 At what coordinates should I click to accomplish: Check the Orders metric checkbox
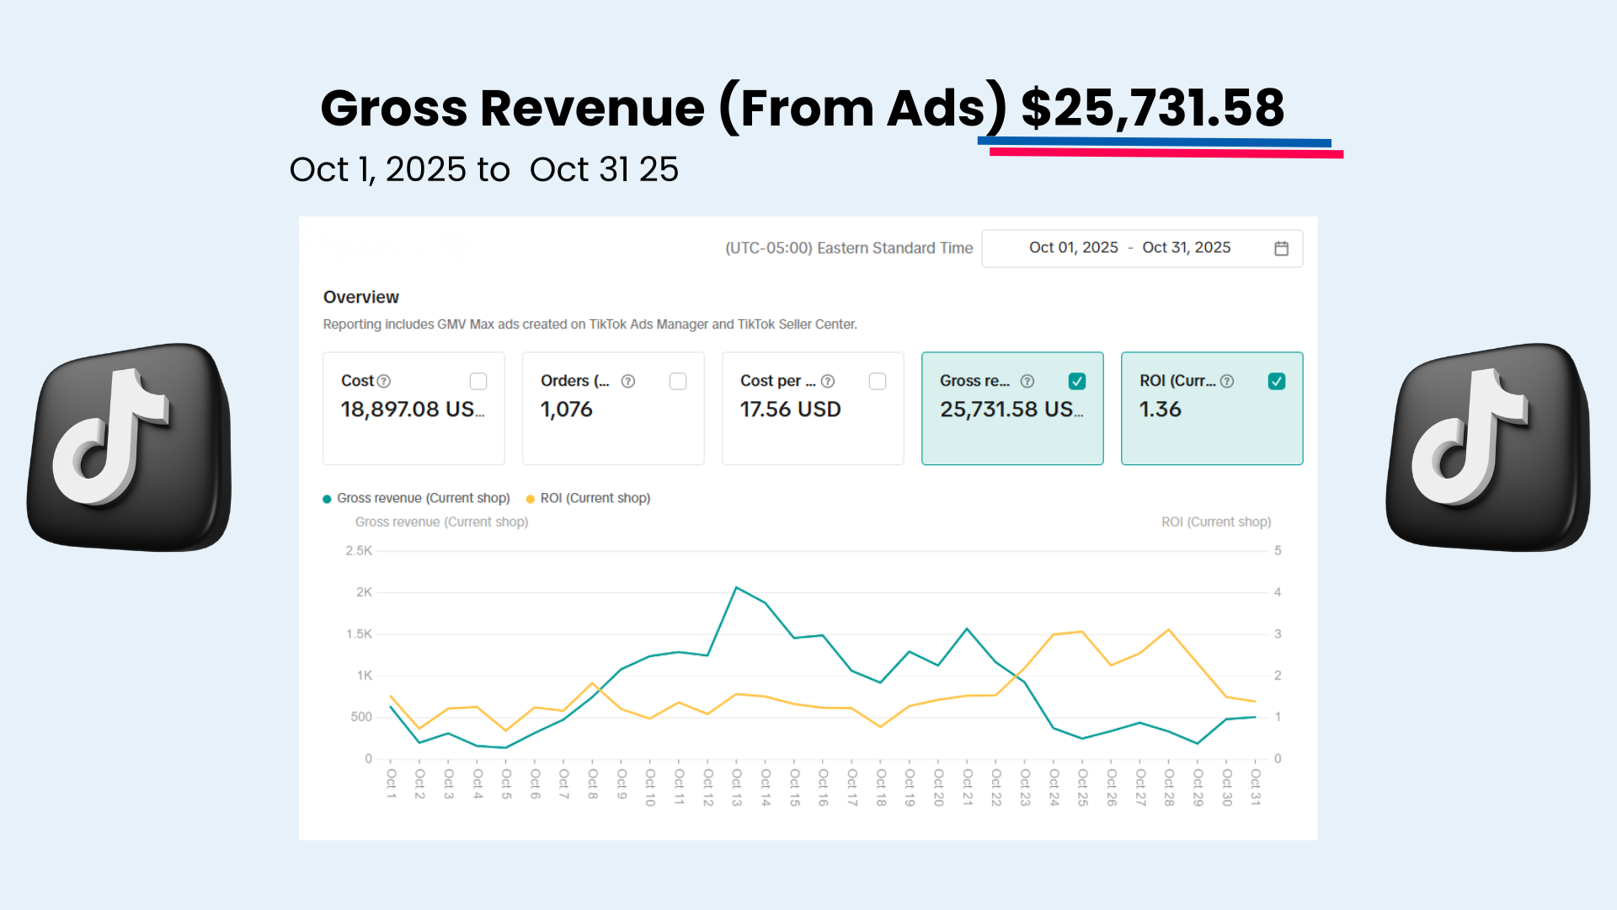678,381
